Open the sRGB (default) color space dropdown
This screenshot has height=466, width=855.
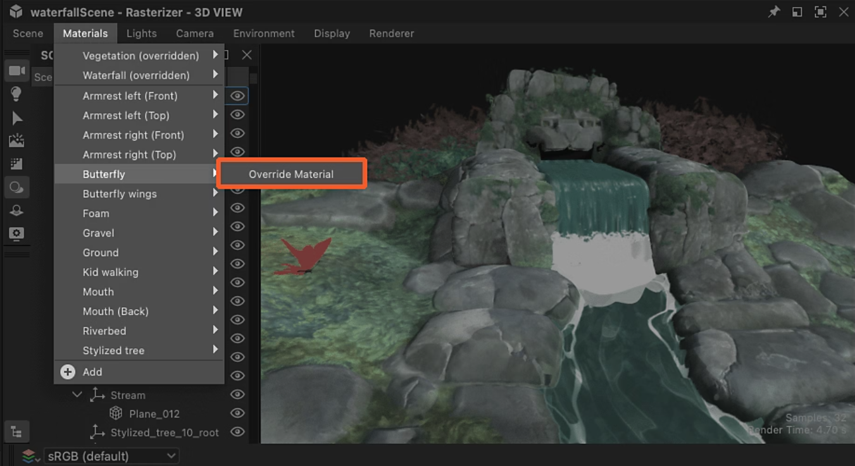[111, 456]
